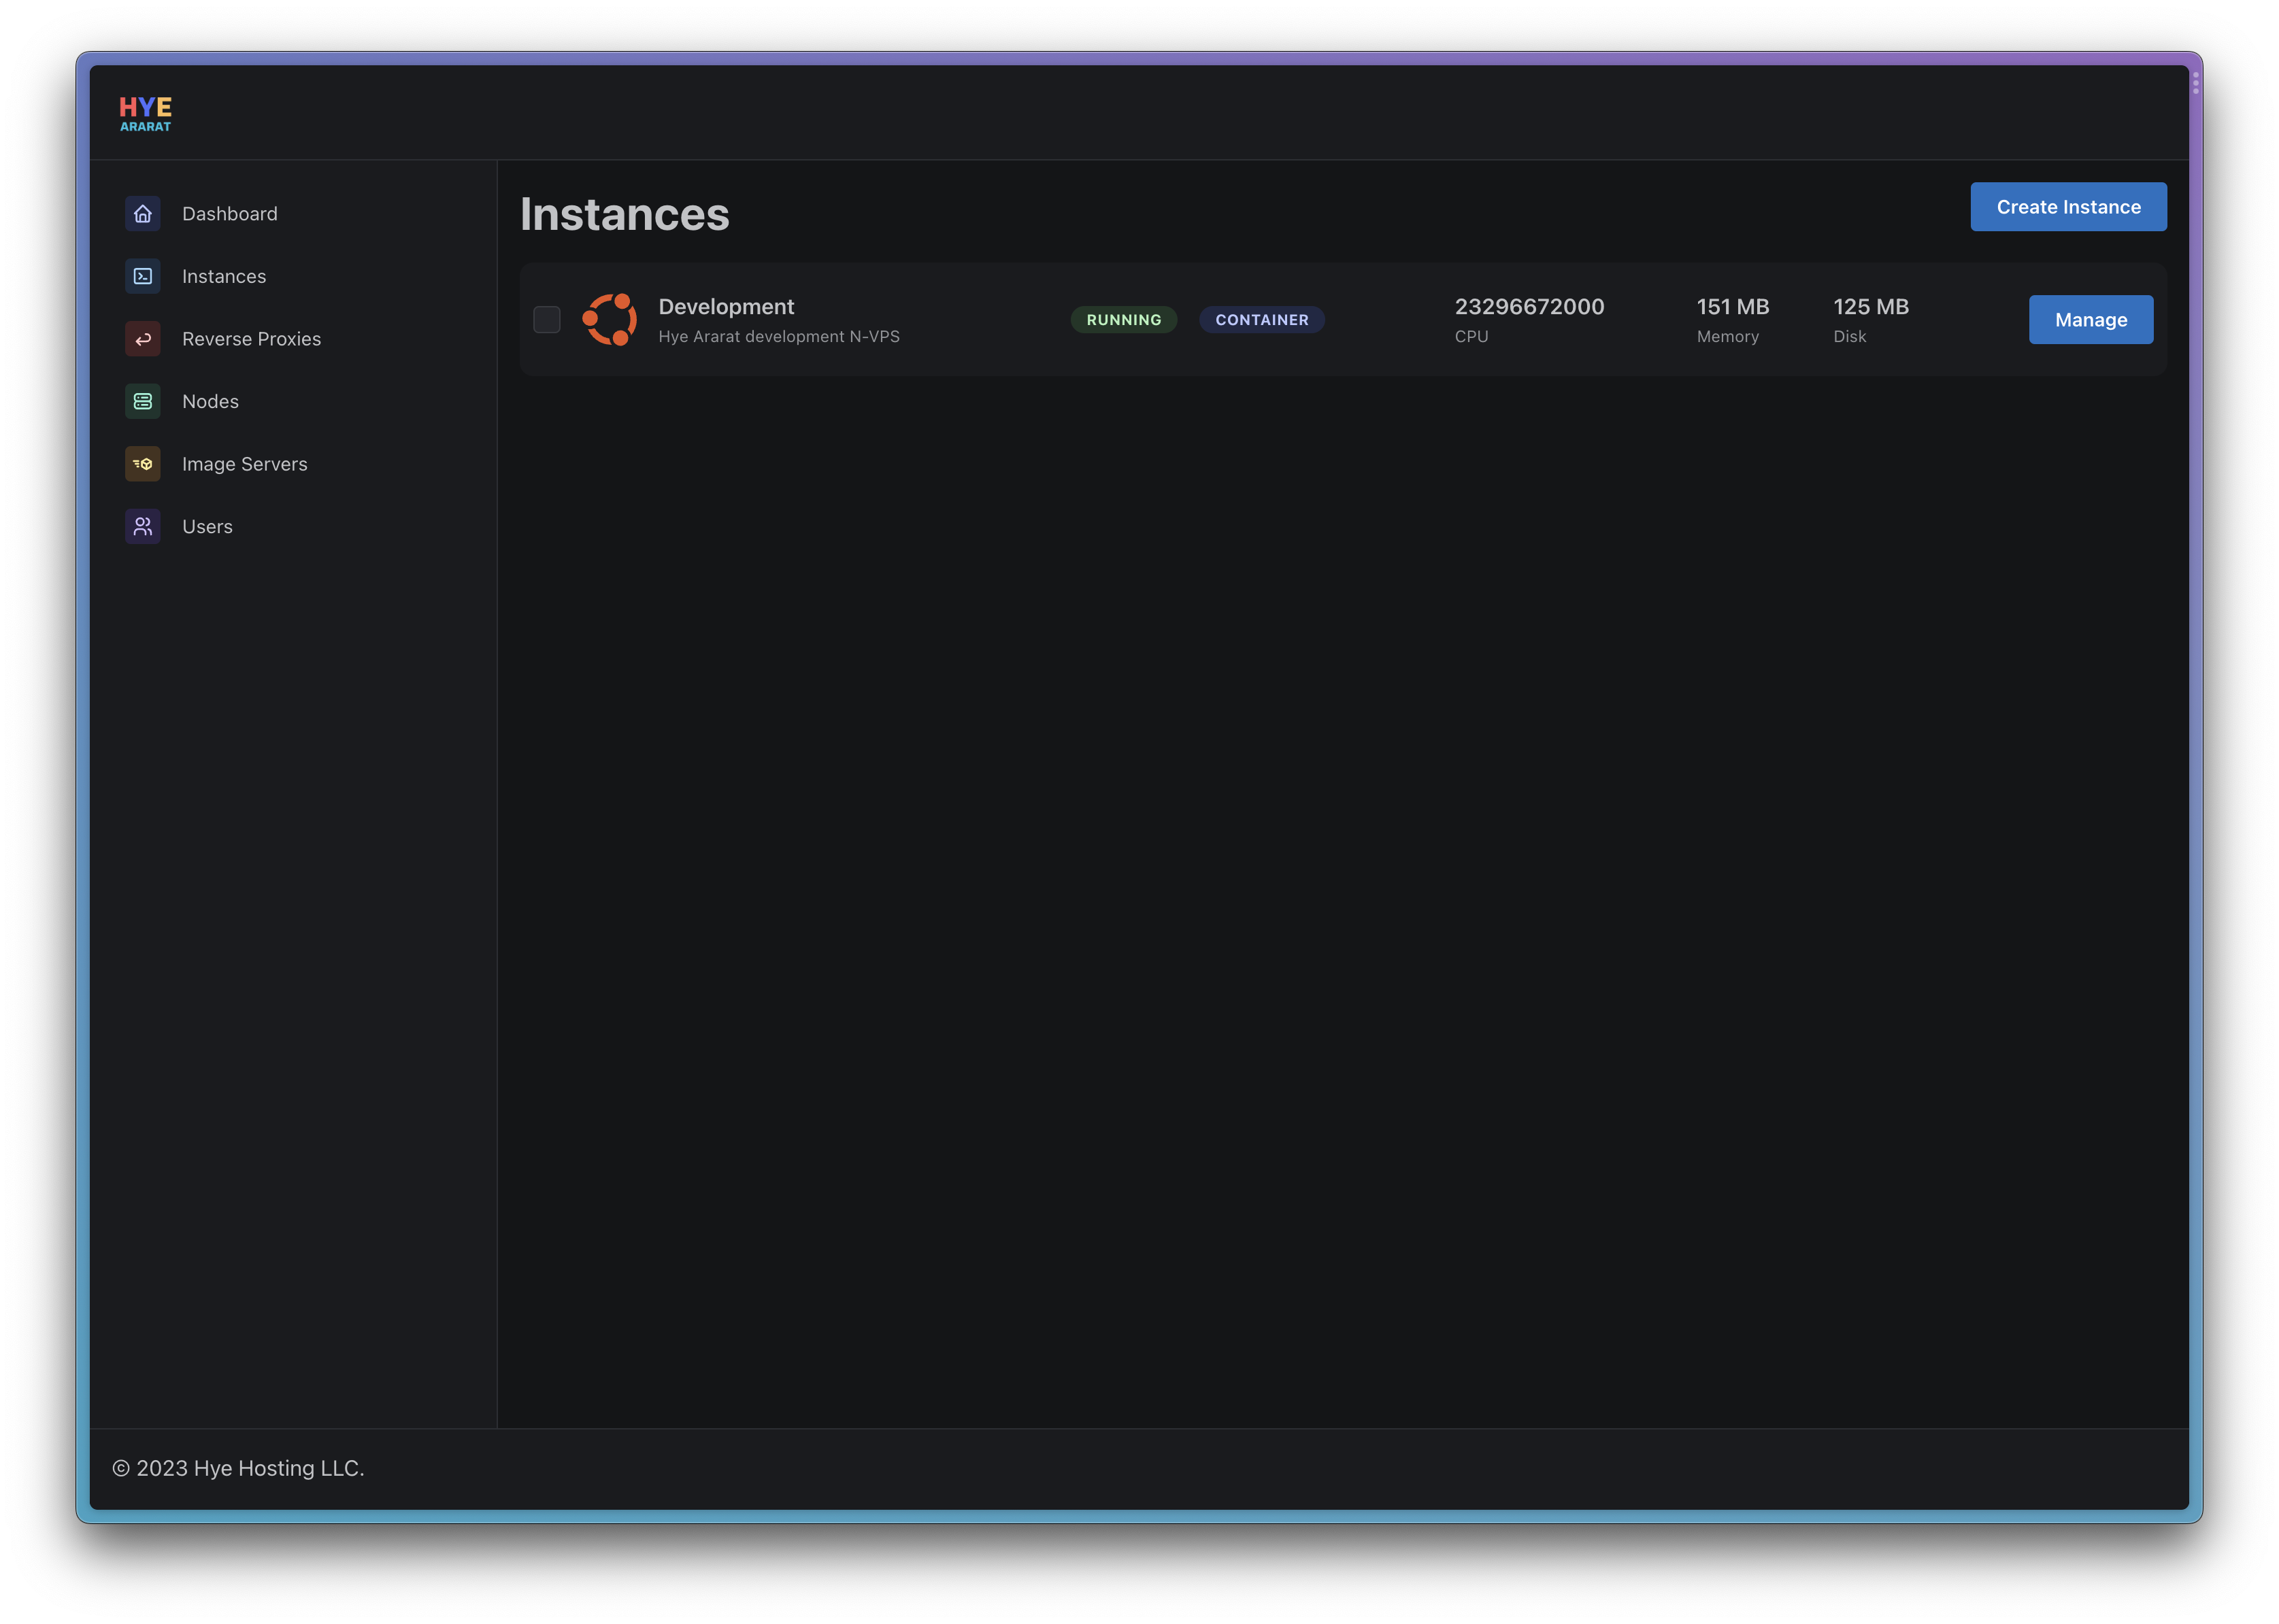
Task: Click the "© 2023 Hye Hosting LLC." footer text
Action: coord(238,1468)
